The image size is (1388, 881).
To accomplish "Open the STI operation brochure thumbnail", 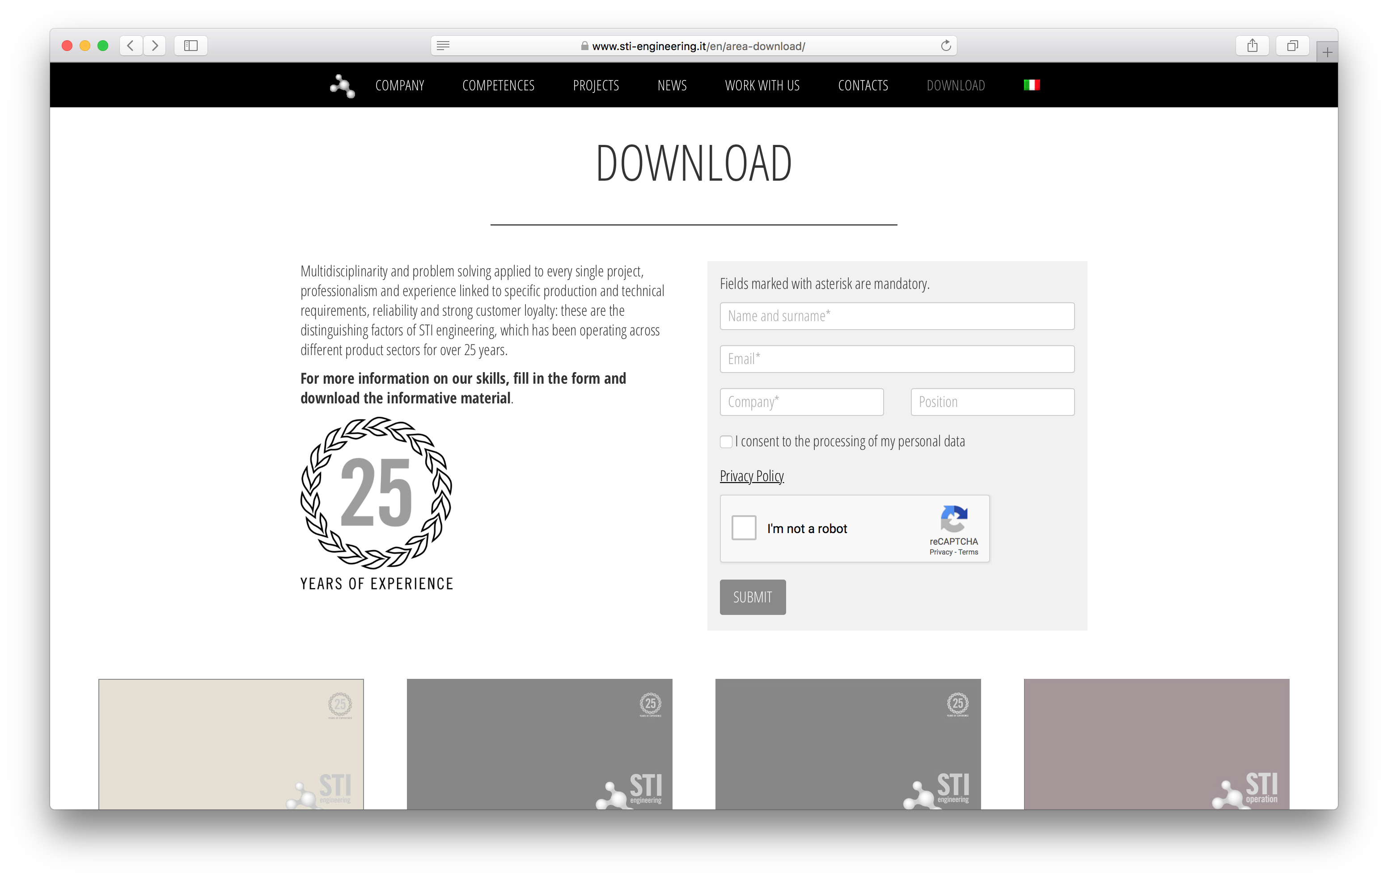I will coord(1156,743).
